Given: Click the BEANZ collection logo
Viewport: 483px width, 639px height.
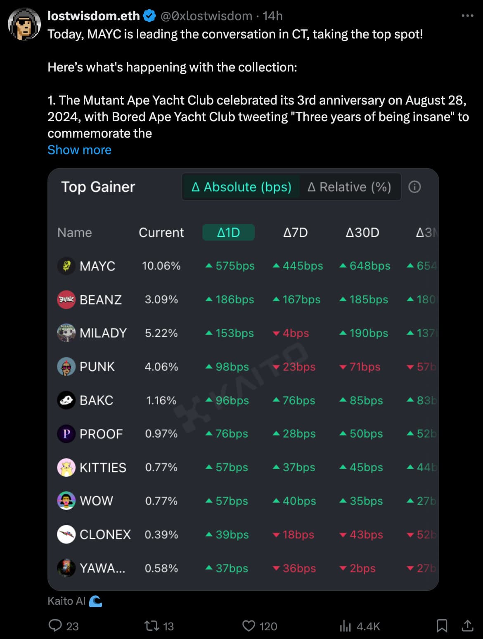Looking at the screenshot, I should pos(66,299).
